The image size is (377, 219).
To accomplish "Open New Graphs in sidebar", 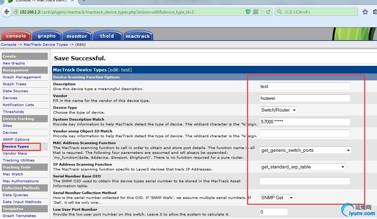I will click(14, 63).
